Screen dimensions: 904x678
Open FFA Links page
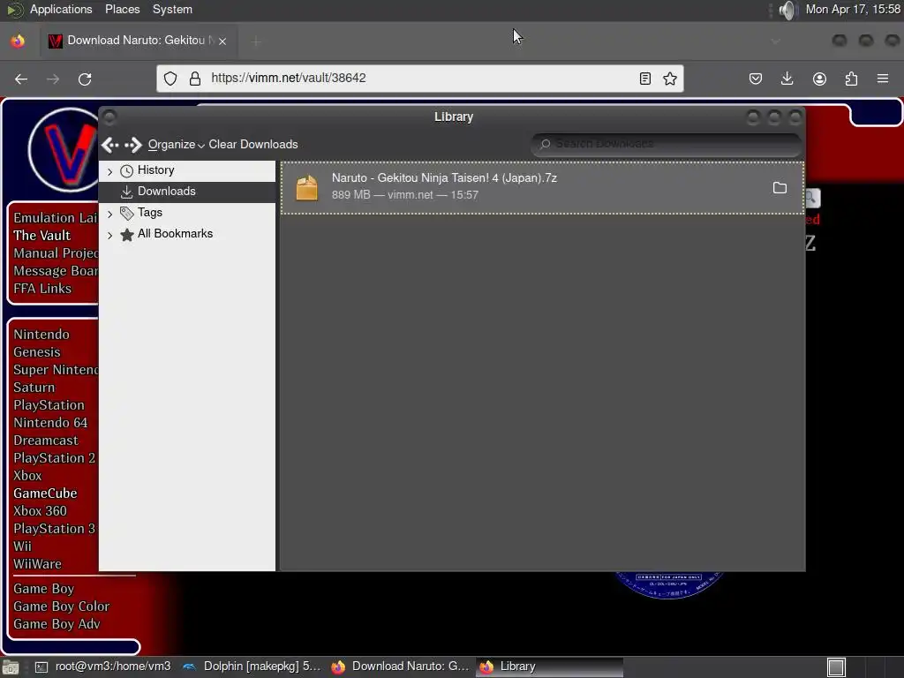click(42, 289)
